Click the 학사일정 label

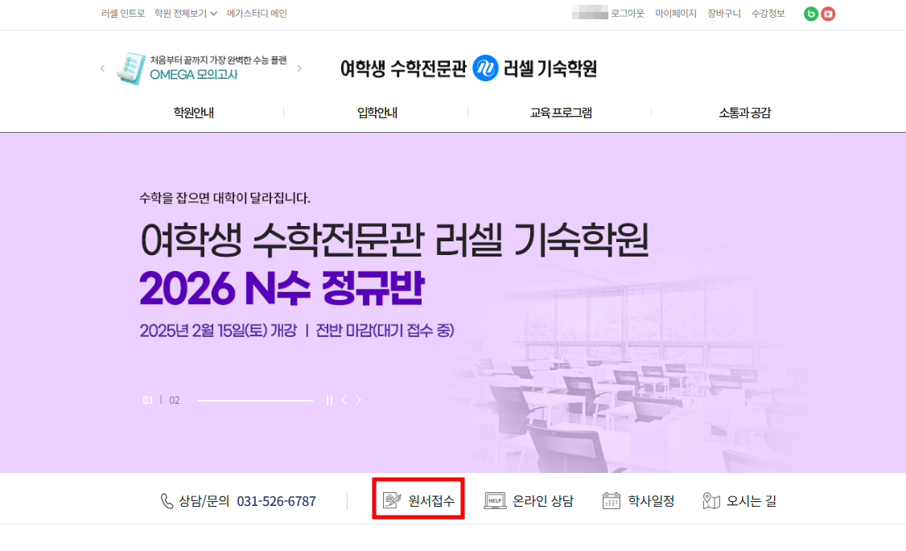tap(651, 501)
